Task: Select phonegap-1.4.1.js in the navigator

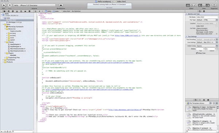Action: [x=15, y=22]
